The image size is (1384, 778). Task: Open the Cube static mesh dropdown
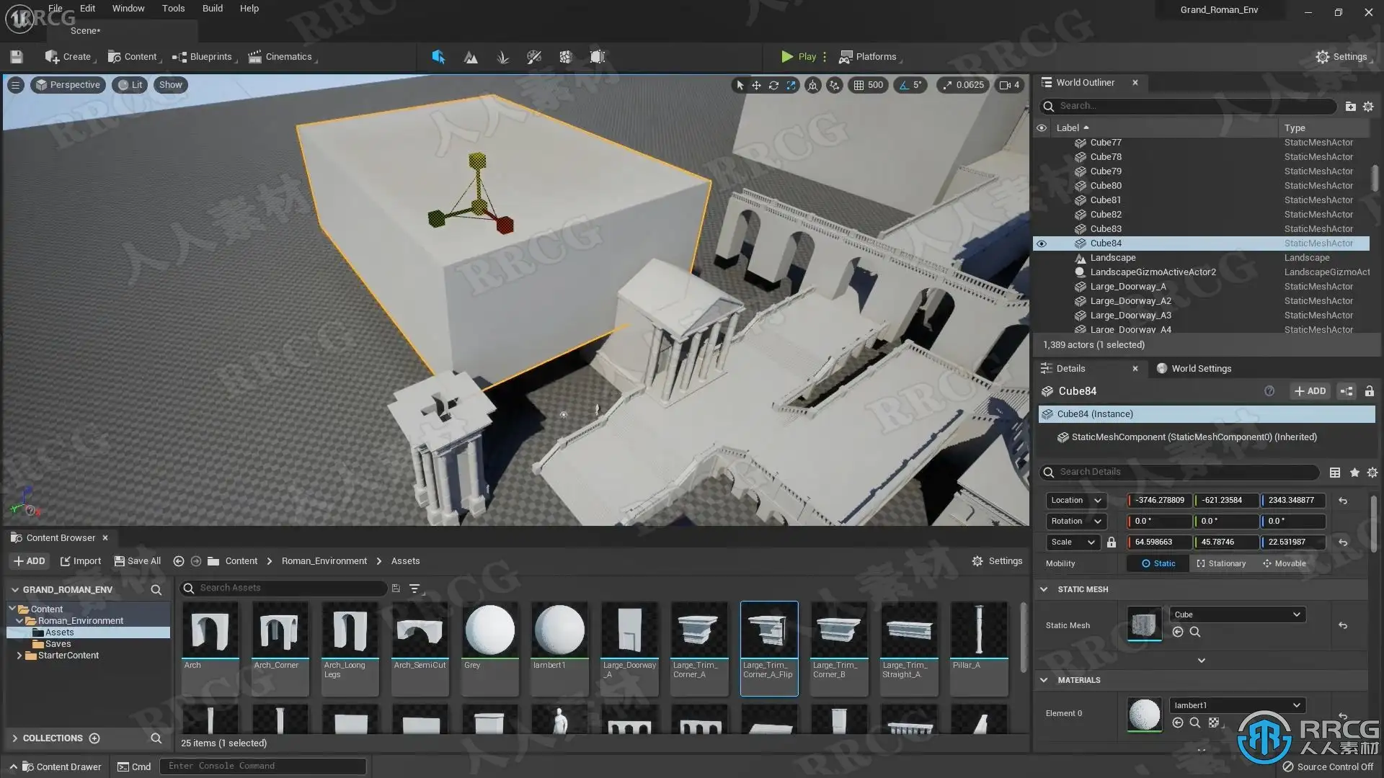pyautogui.click(x=1237, y=614)
